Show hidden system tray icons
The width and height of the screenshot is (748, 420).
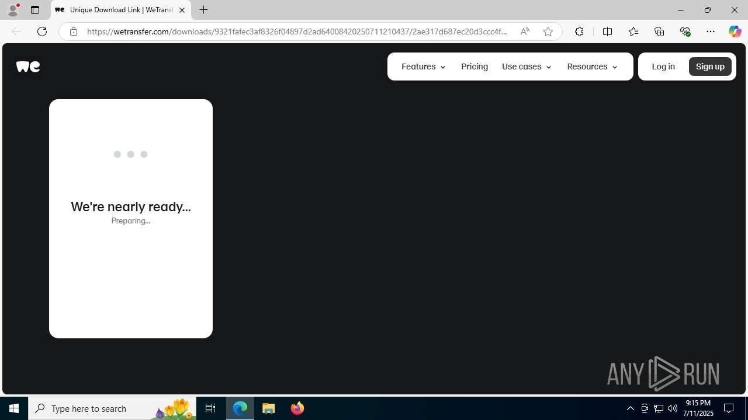630,408
